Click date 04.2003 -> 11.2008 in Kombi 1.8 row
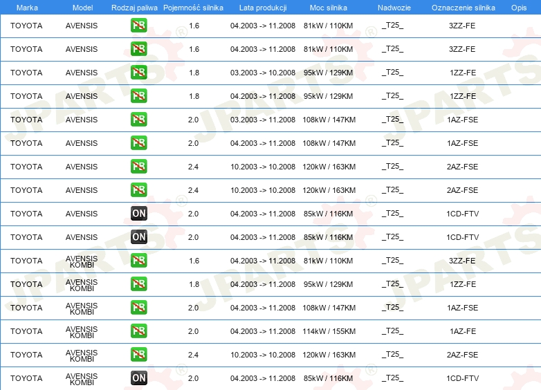Viewport: 541px width, 390px height. tap(263, 284)
